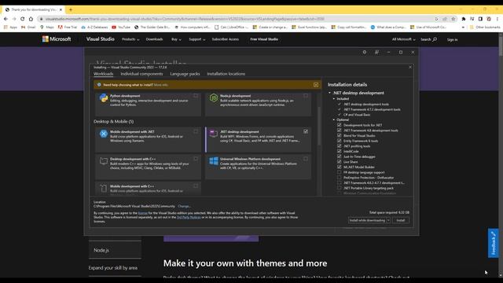The height and width of the screenshot is (283, 503).
Task: Expand the All Microsoft dropdown
Action: [403, 39]
